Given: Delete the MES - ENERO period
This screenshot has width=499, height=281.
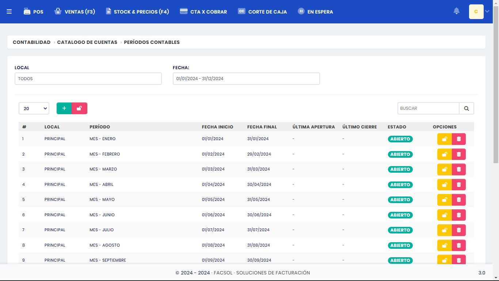Looking at the screenshot, I should (x=459, y=139).
